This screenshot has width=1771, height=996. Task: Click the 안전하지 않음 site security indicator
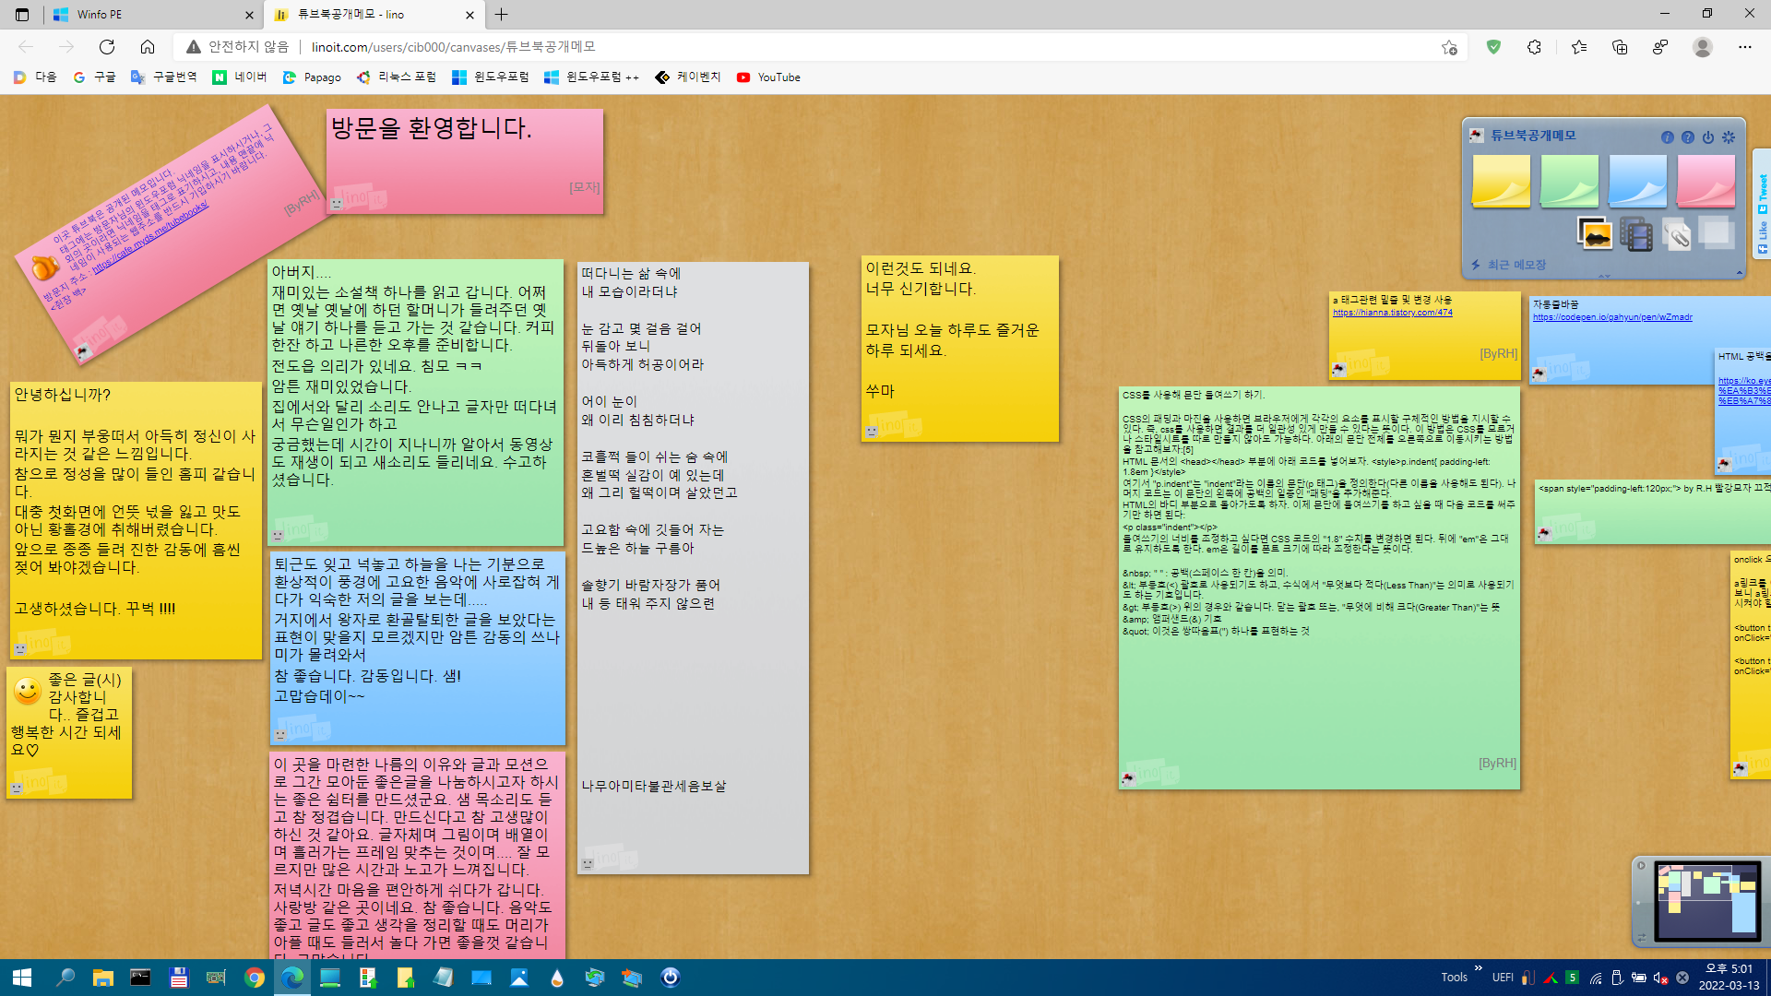pos(238,47)
